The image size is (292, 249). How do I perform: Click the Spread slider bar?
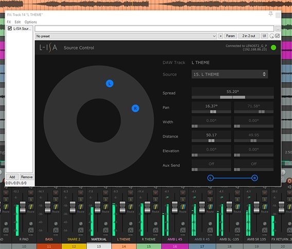(x=232, y=97)
